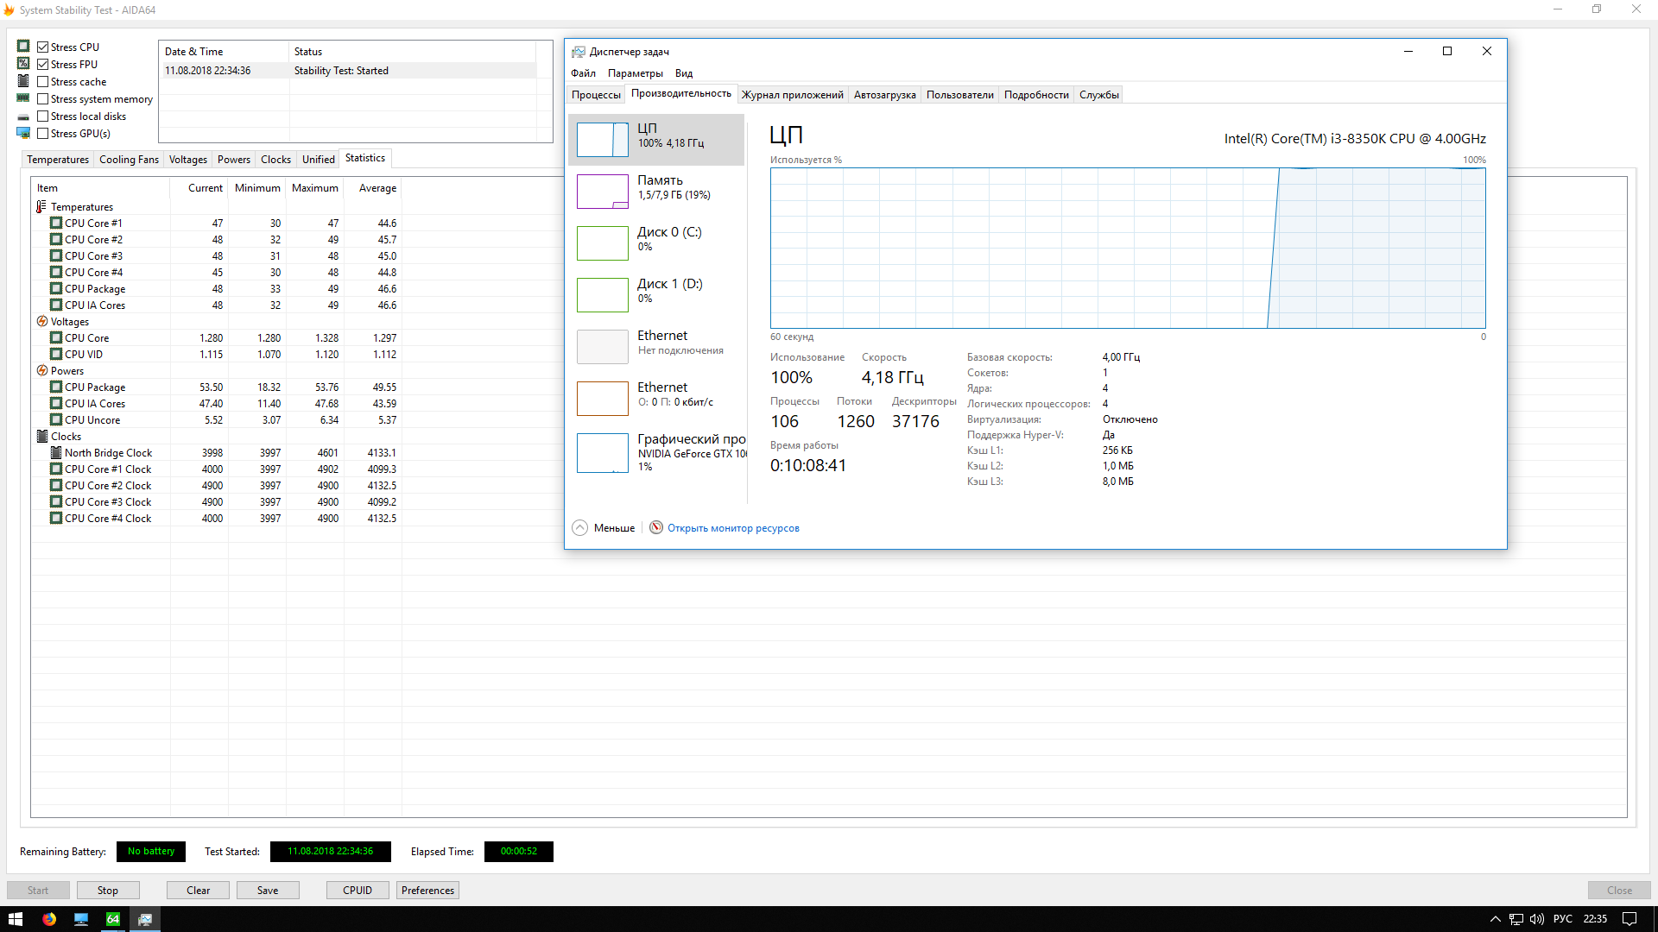Enable the Stress cache checkbox
Screen dimensions: 1658x932
coord(42,81)
